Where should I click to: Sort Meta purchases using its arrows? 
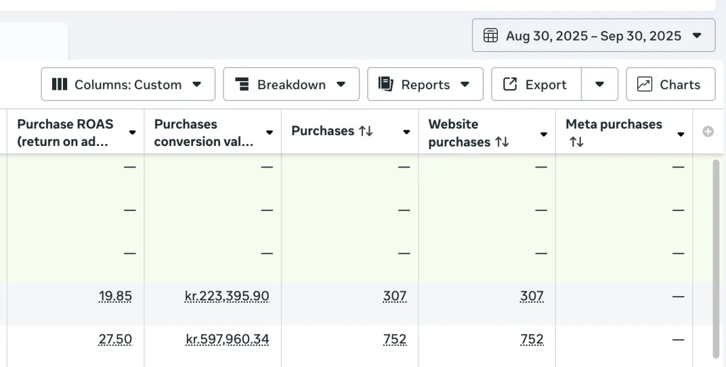point(576,142)
